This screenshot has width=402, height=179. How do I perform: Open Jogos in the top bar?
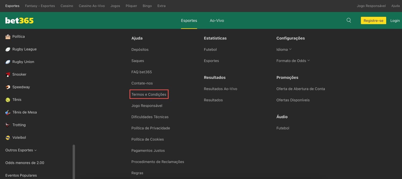pos(115,6)
